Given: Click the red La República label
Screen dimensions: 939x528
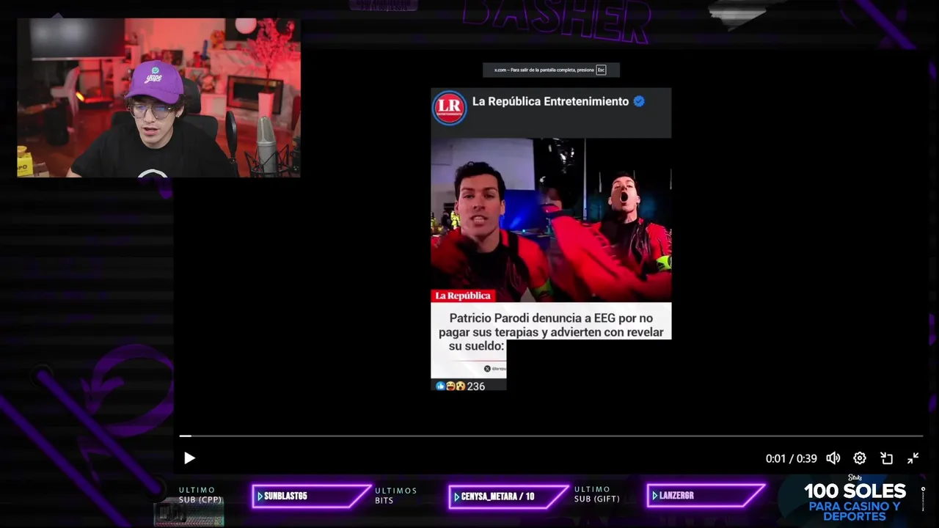Looking at the screenshot, I should [x=463, y=296].
